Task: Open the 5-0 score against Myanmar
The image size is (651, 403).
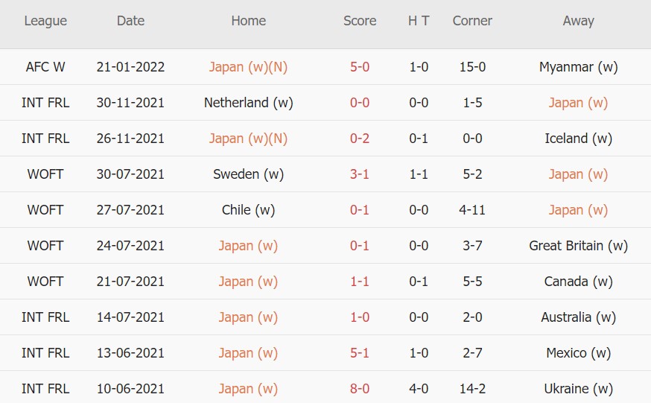Action: [x=360, y=67]
